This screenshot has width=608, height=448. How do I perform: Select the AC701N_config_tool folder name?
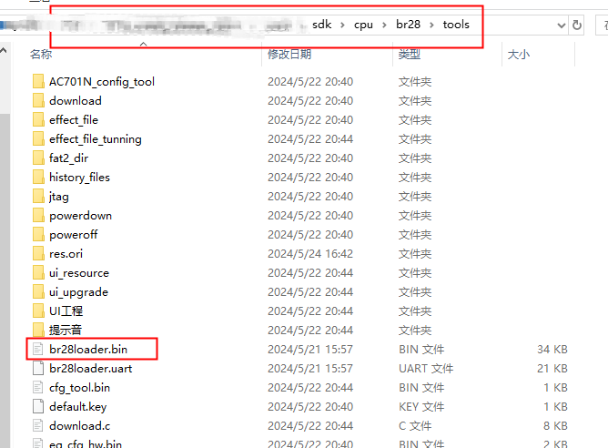pyautogui.click(x=102, y=82)
